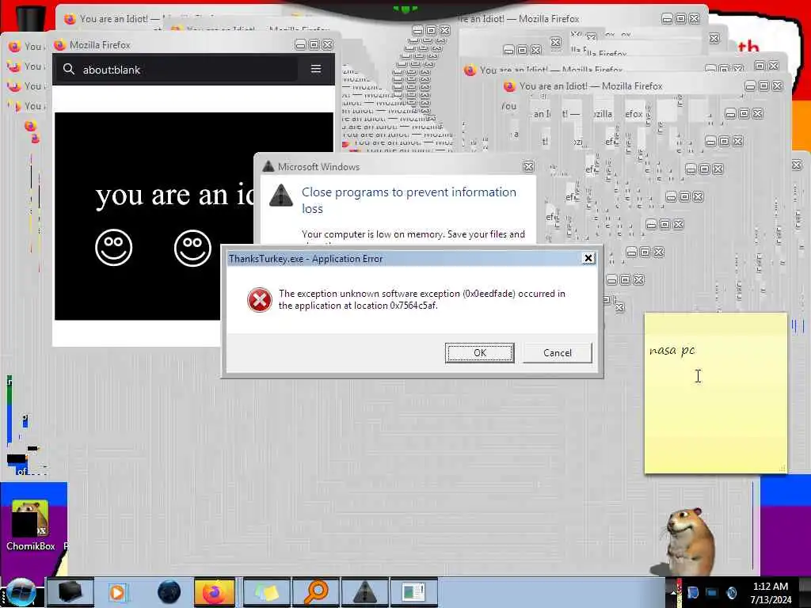The image size is (811, 608).
Task: Open the Windows Start orb
Action: click(21, 592)
